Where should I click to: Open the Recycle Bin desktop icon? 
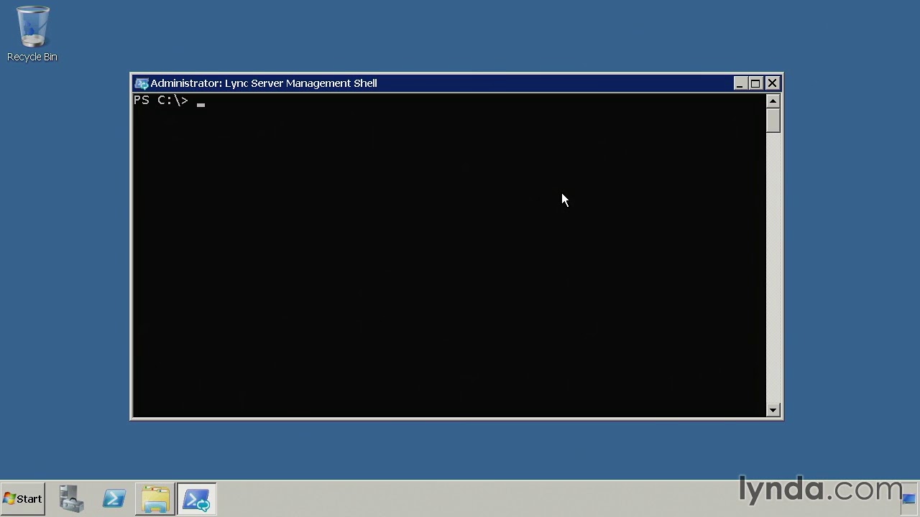(32, 34)
